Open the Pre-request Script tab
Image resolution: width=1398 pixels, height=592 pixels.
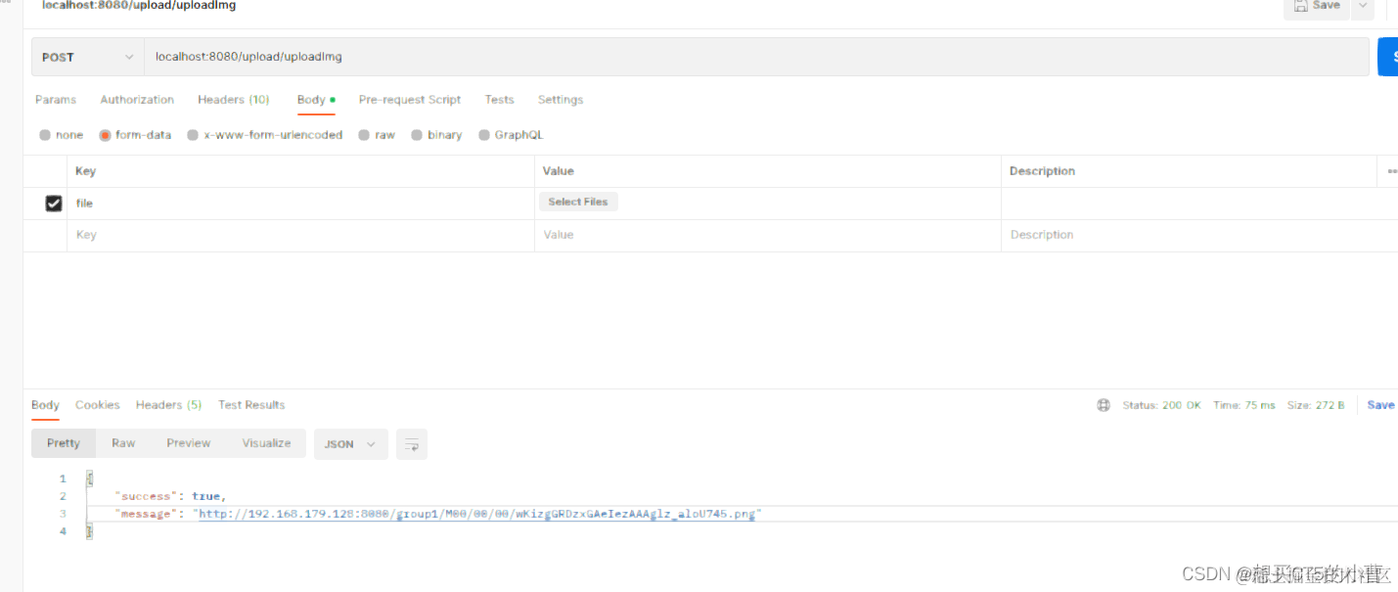pyautogui.click(x=410, y=100)
